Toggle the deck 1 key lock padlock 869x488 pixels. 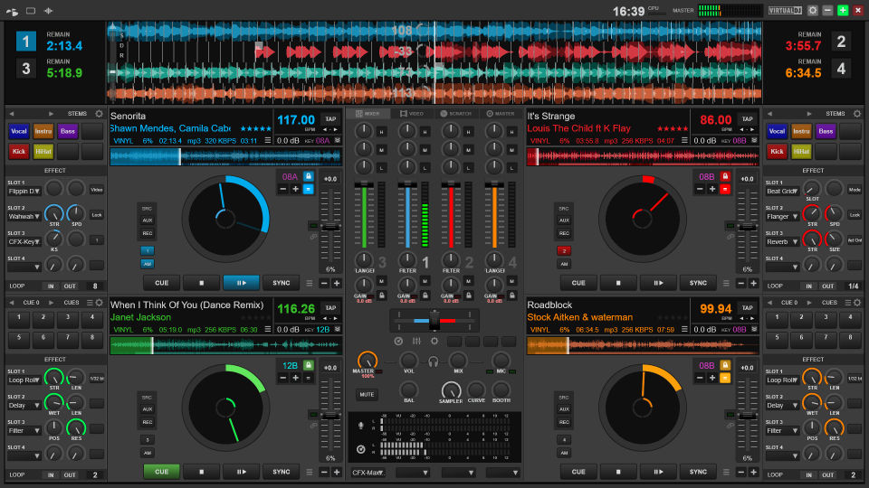pos(308,176)
